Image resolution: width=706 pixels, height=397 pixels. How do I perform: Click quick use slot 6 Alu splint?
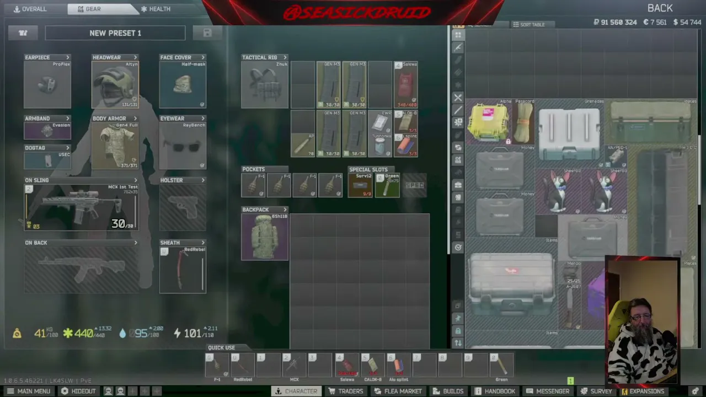tap(399, 366)
